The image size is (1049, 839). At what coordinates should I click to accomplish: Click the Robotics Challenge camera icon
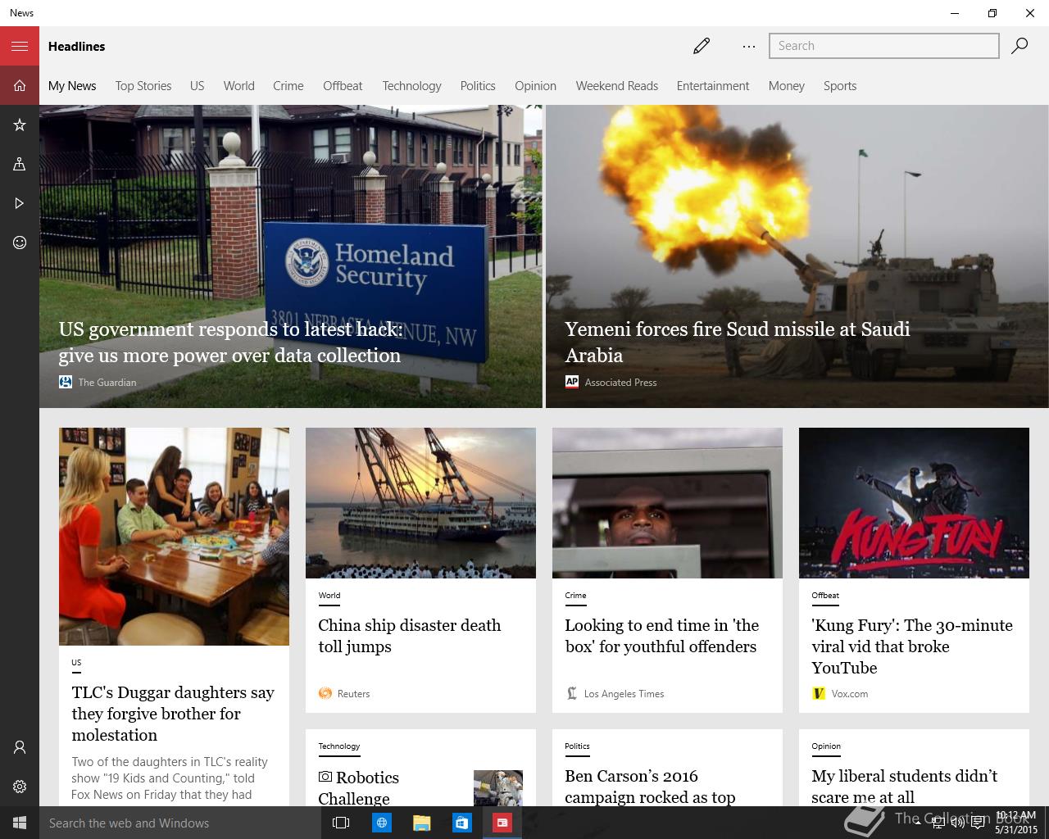[x=325, y=776]
